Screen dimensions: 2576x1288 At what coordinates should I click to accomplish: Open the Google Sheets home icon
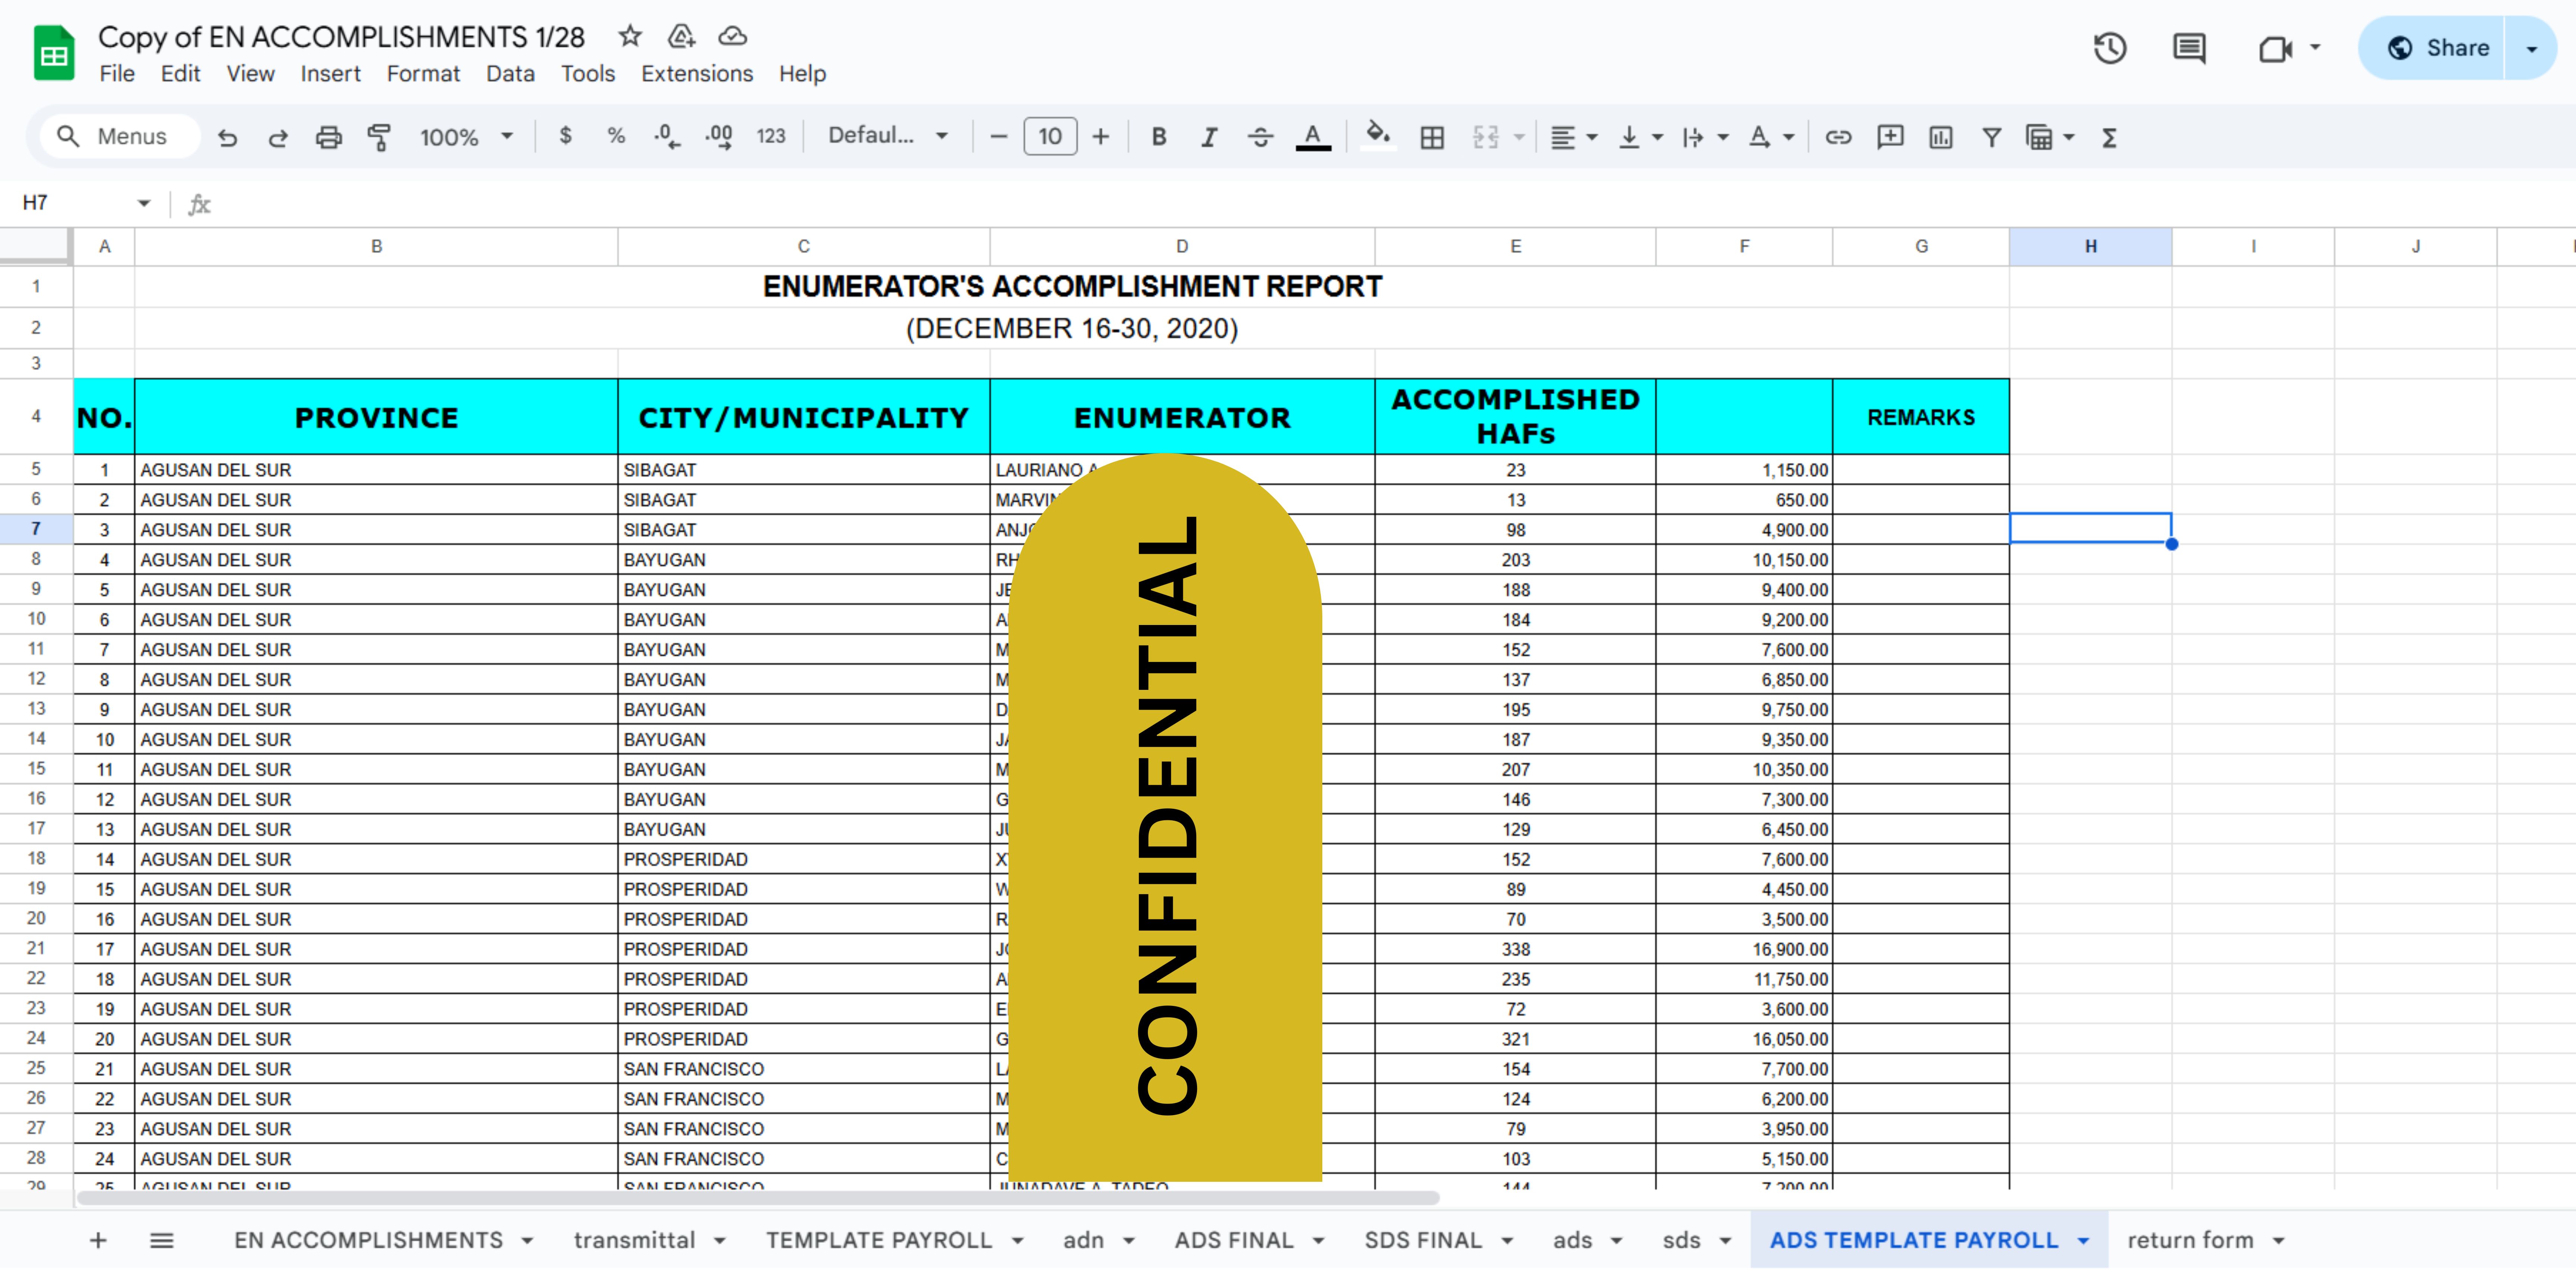[x=54, y=53]
